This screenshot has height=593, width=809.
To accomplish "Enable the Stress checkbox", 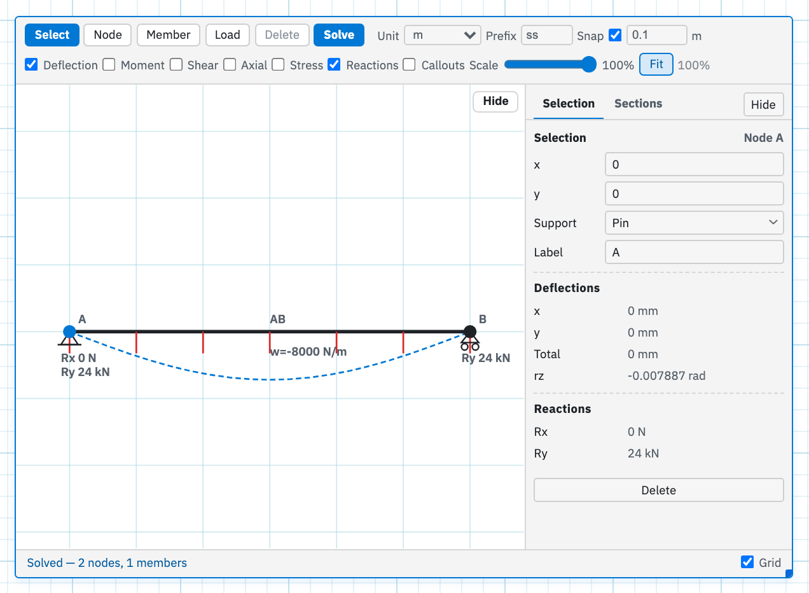I will (278, 64).
